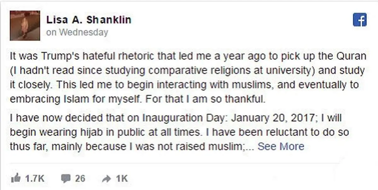Click the comment speech bubble icon
The image size is (378, 190).
[x=66, y=179]
